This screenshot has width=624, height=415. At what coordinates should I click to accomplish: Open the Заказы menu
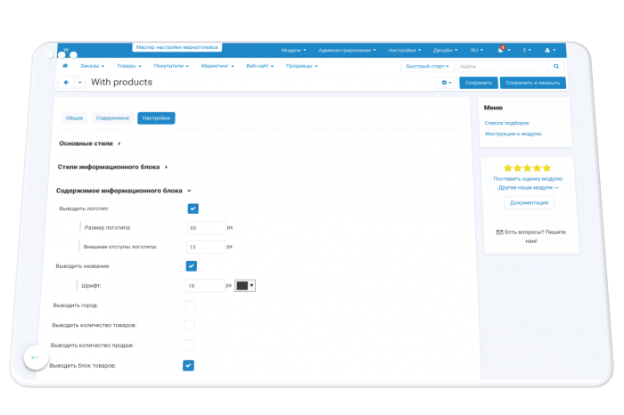click(92, 66)
